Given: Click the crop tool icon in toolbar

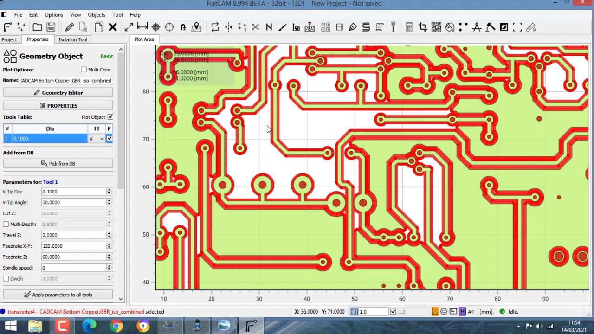Looking at the screenshot, I should click(423, 27).
